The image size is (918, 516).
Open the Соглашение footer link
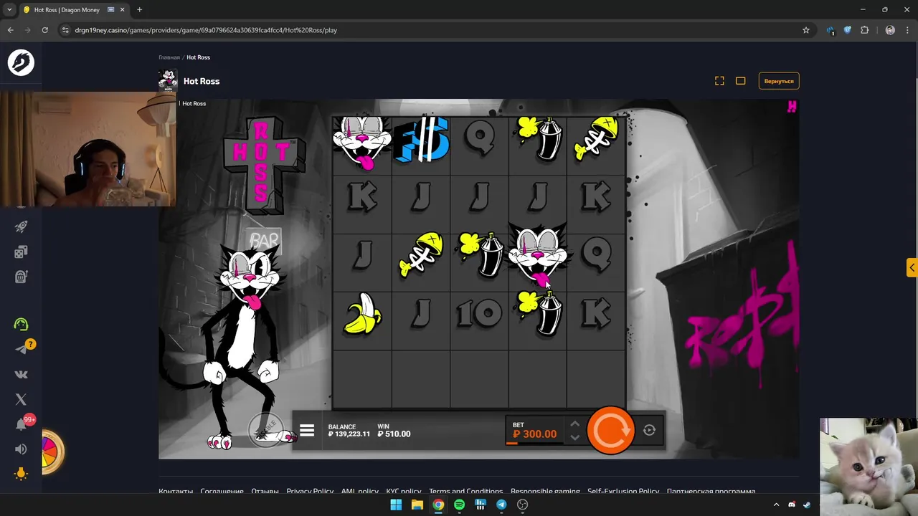pos(222,492)
